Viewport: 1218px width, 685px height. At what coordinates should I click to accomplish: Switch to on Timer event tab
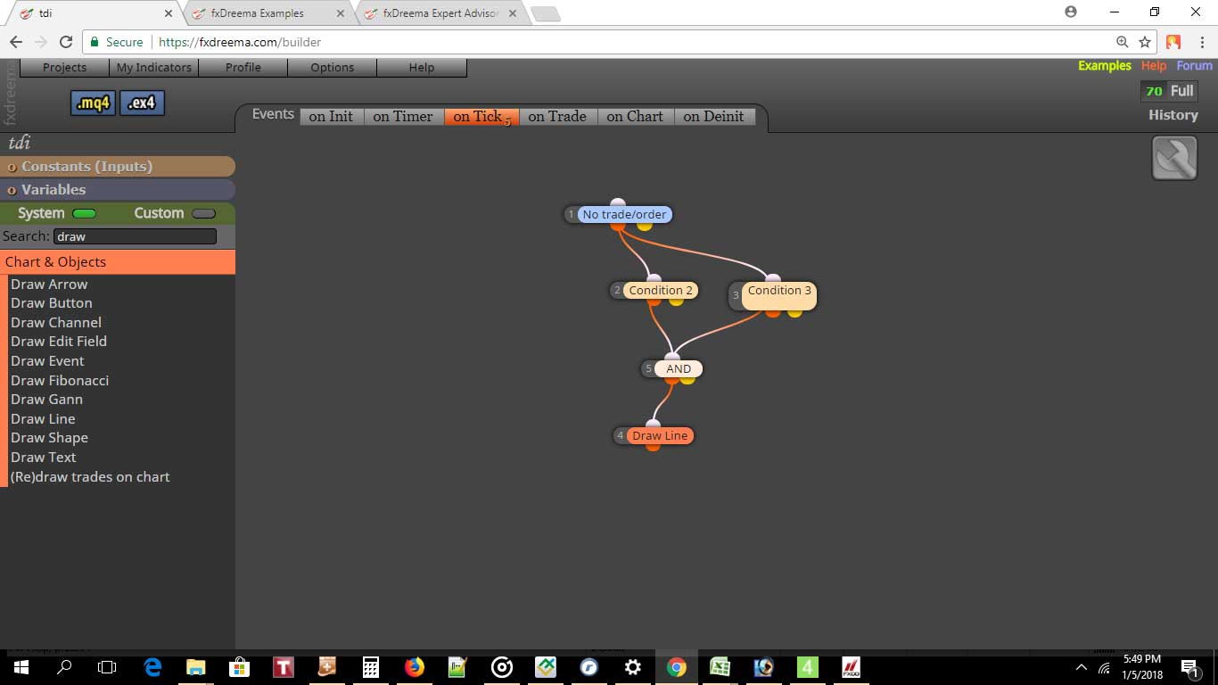coord(403,116)
